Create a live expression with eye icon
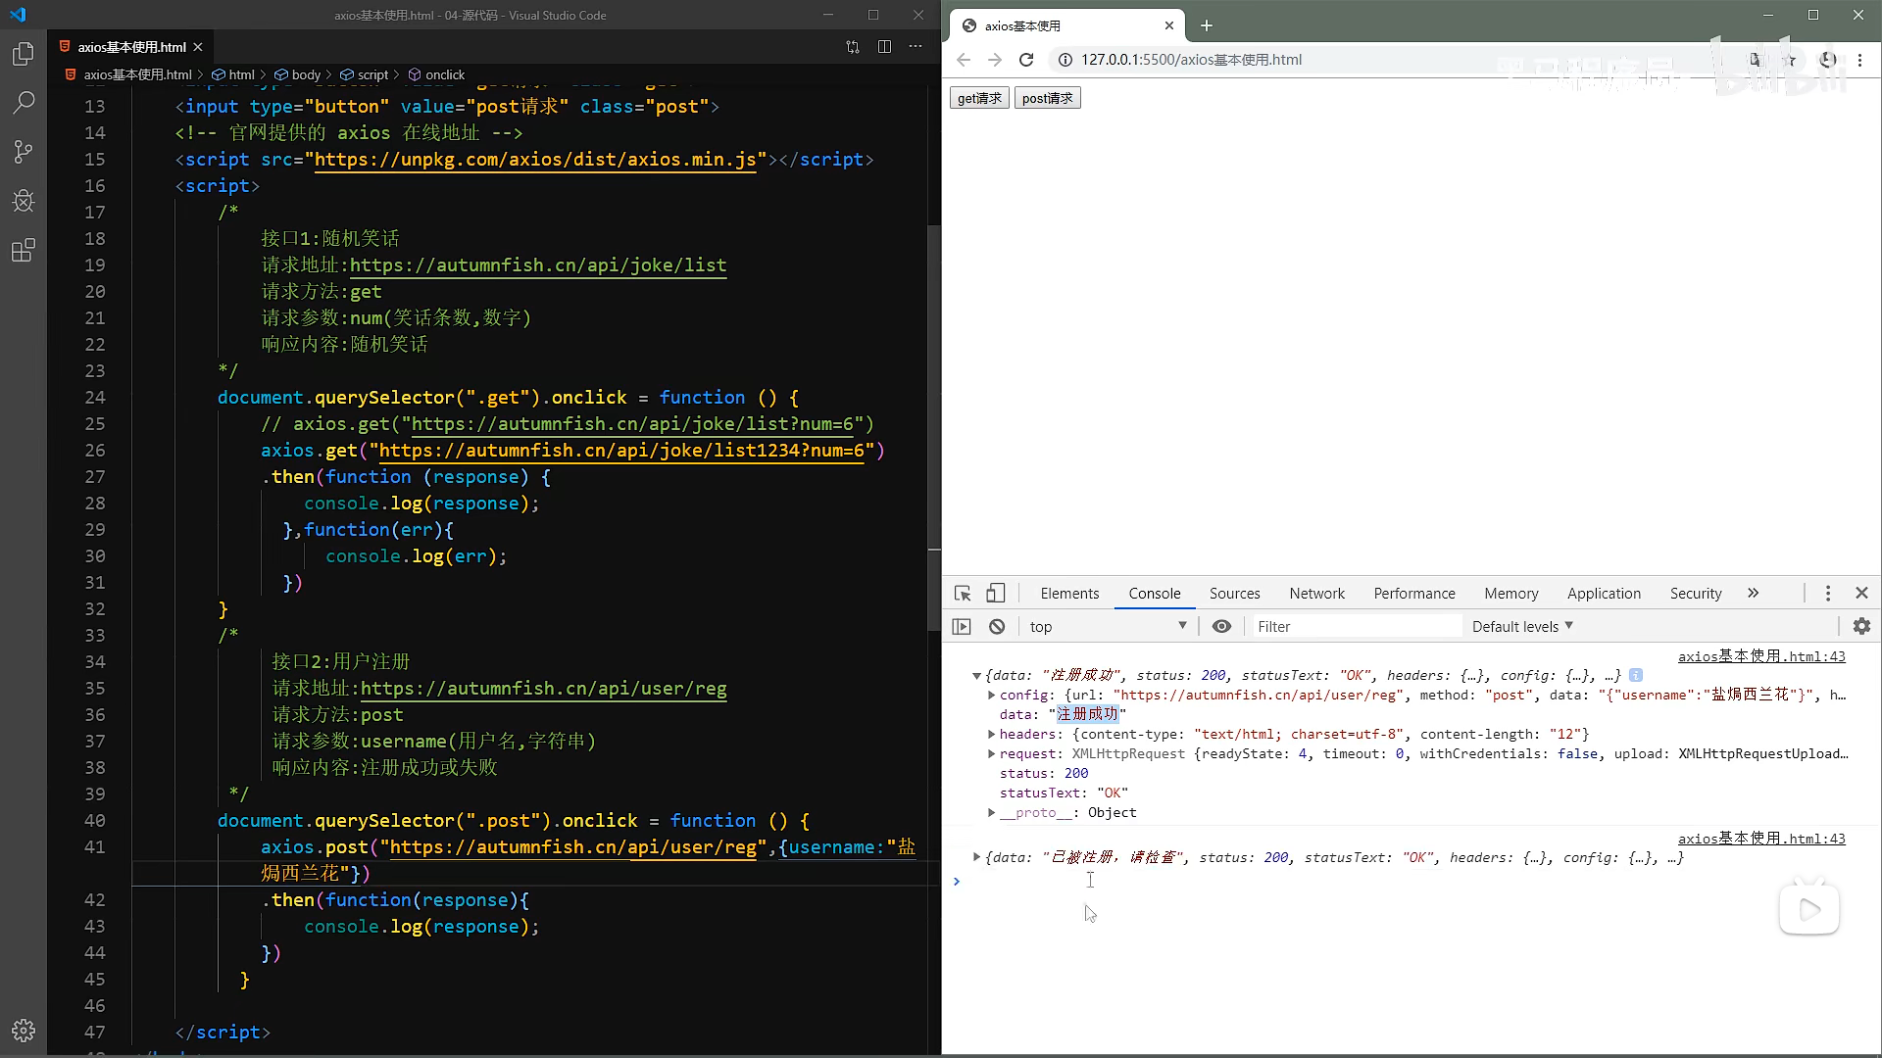 click(1221, 627)
